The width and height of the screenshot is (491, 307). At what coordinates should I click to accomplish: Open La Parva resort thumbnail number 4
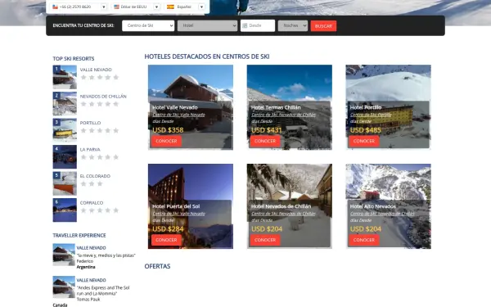[x=65, y=157]
